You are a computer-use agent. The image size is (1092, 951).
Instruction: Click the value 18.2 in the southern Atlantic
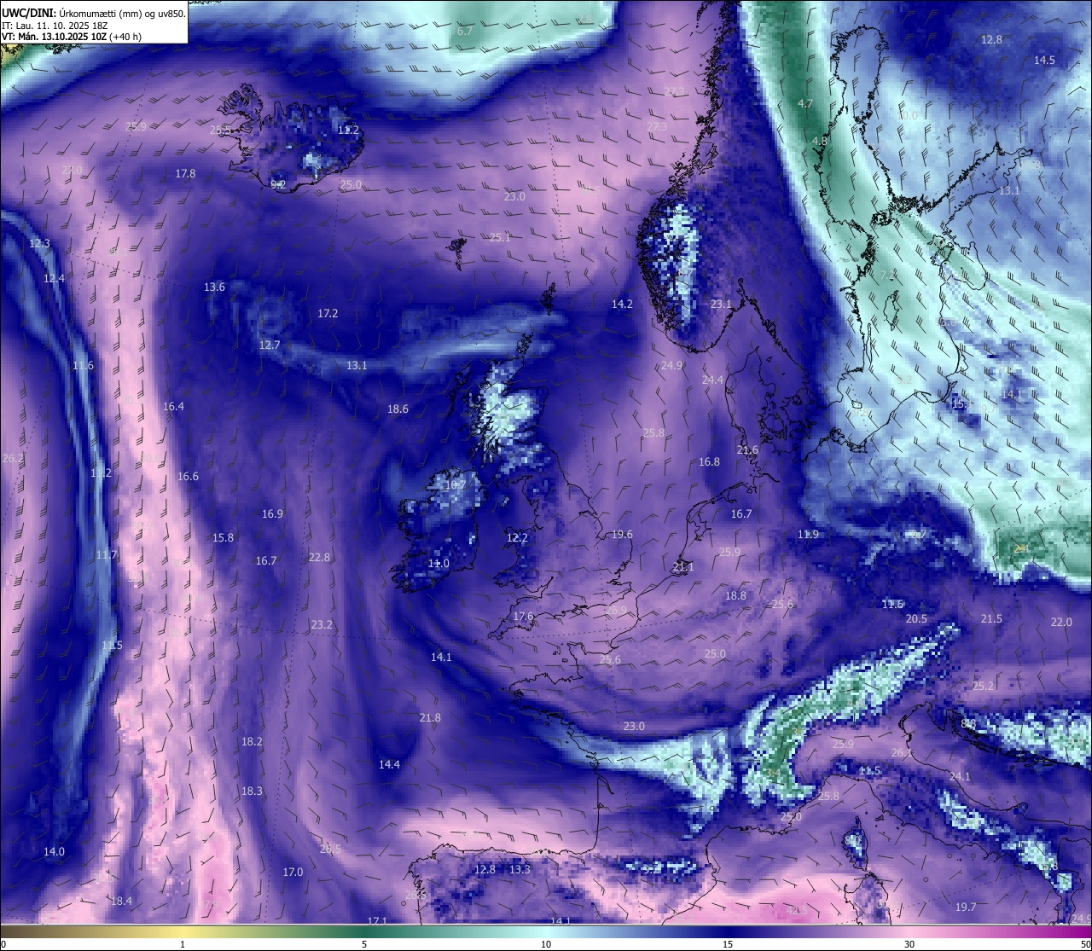pyautogui.click(x=252, y=741)
